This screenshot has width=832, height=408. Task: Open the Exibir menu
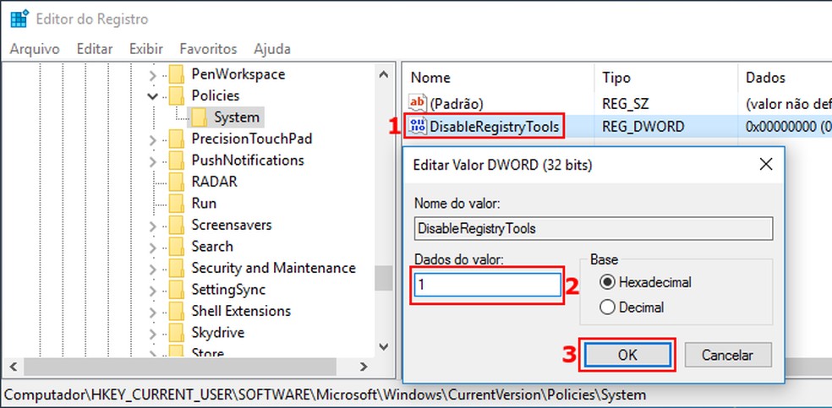coord(146,49)
